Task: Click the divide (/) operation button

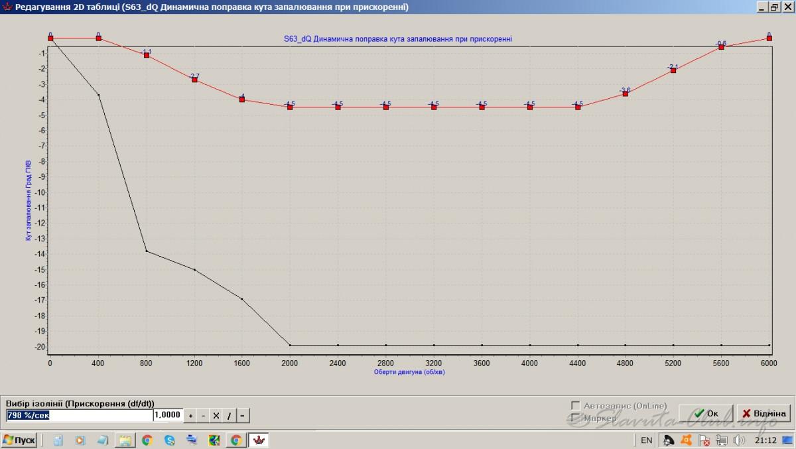Action: point(229,416)
